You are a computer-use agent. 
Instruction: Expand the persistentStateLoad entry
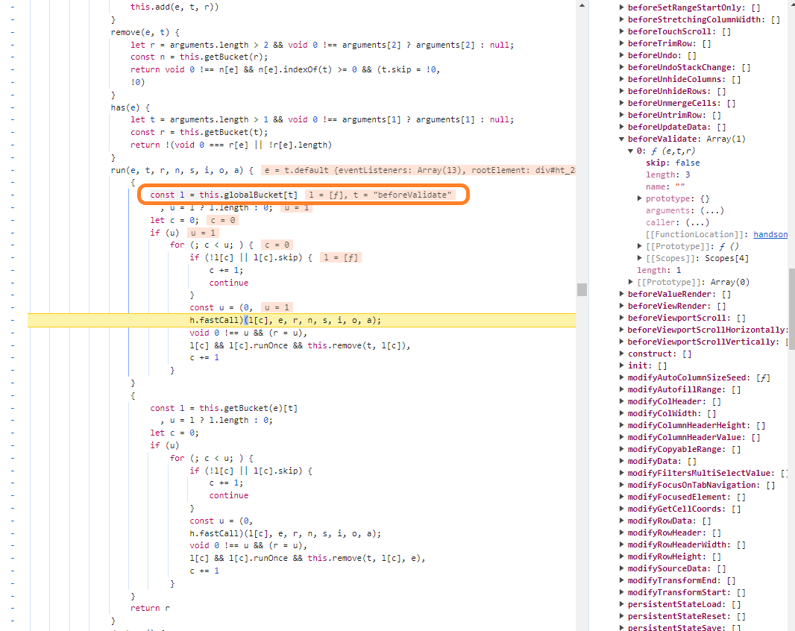621,604
